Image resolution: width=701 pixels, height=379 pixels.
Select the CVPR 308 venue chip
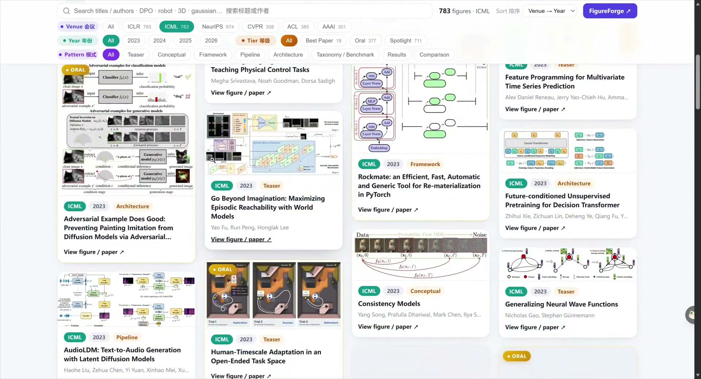pyautogui.click(x=260, y=27)
